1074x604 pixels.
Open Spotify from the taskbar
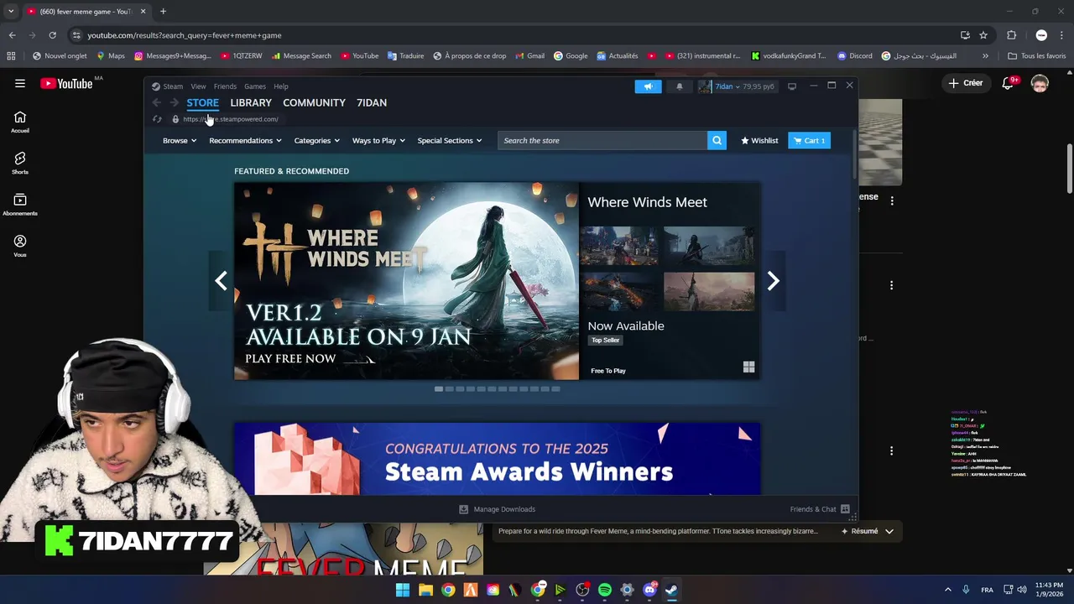coord(605,590)
